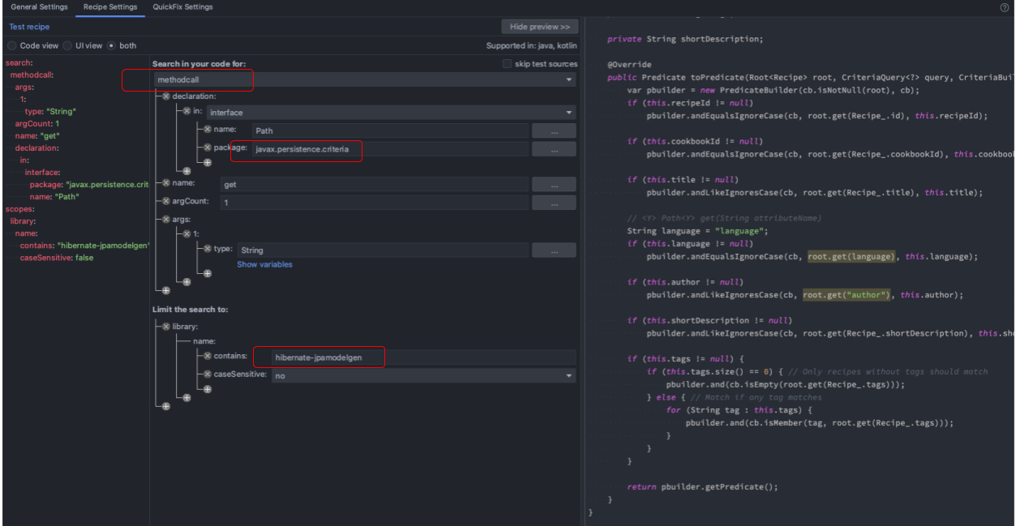Select the 'UI view' radio button
This screenshot has width=1016, height=526.
point(68,45)
